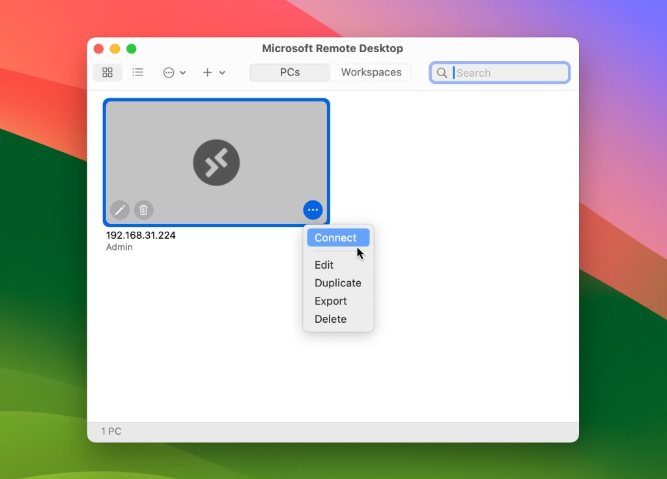Switch to the PCs tab

(x=289, y=72)
